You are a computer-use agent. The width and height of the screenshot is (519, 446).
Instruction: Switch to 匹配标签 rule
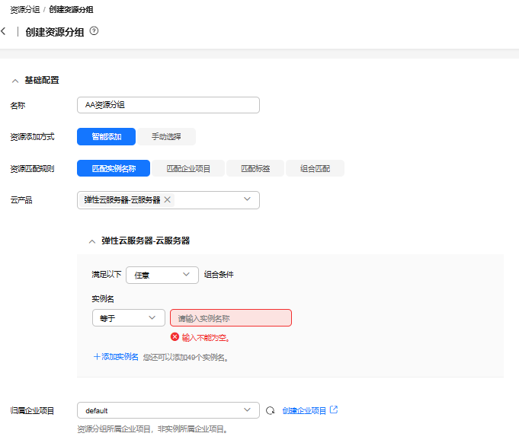255,168
